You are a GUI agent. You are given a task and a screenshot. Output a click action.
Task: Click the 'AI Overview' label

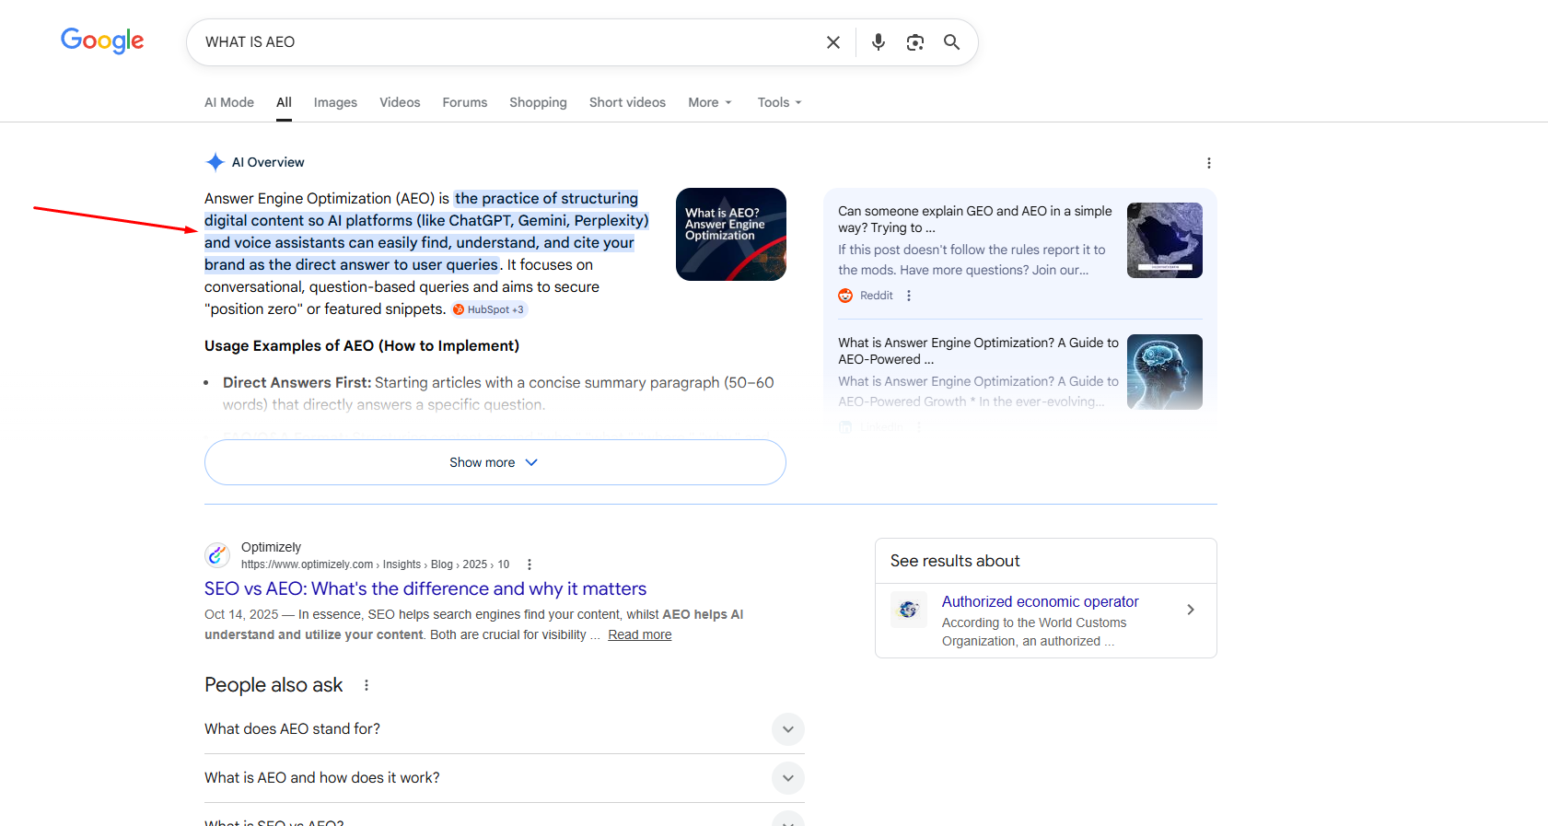click(268, 162)
